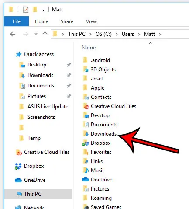Click the Desktop folder icon in file list
The height and width of the screenshot is (209, 189).
point(86,115)
